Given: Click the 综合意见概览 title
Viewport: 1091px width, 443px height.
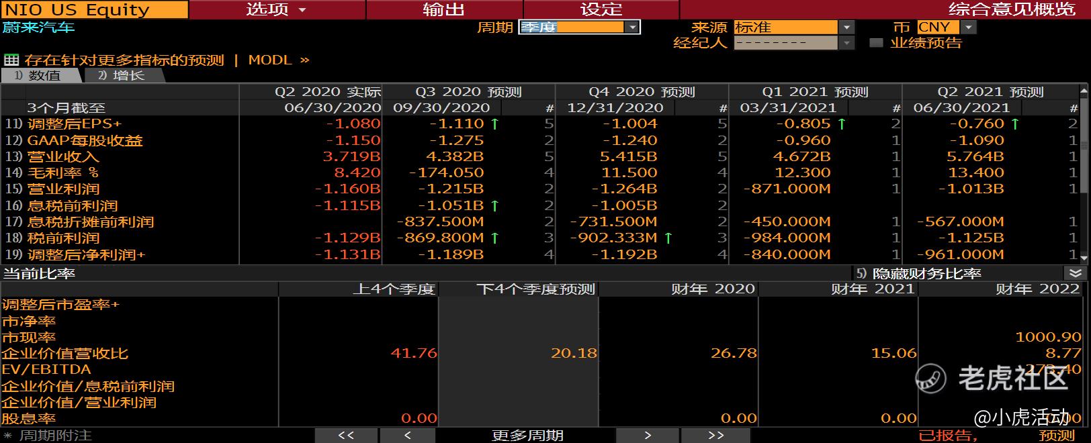Looking at the screenshot, I should 1012,9.
